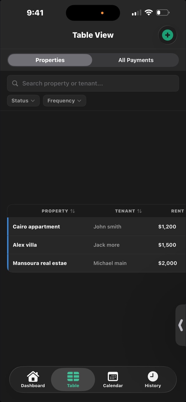Select tenant Jack more

[x=106, y=245]
